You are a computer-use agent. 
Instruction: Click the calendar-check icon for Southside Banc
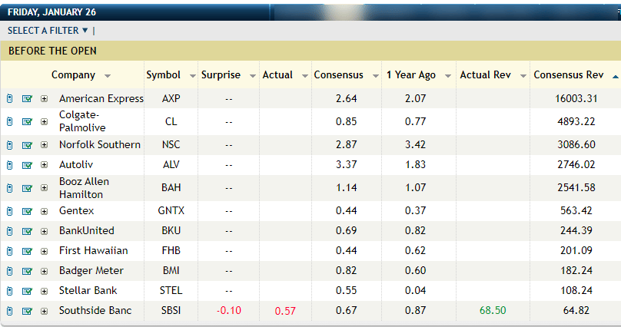point(27,311)
